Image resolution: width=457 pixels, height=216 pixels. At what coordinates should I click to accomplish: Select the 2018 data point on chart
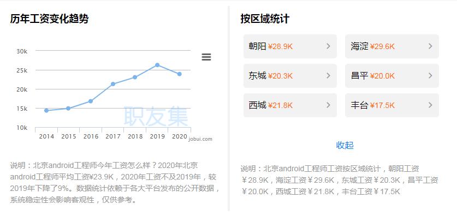(135, 77)
